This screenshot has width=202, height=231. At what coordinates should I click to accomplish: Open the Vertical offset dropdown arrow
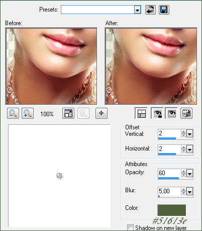(189, 134)
